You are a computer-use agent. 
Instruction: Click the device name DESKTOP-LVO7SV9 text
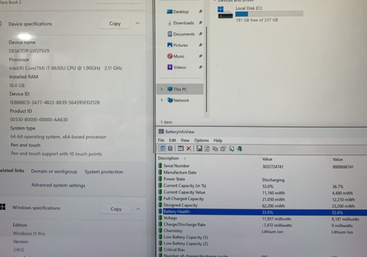[x=29, y=51]
